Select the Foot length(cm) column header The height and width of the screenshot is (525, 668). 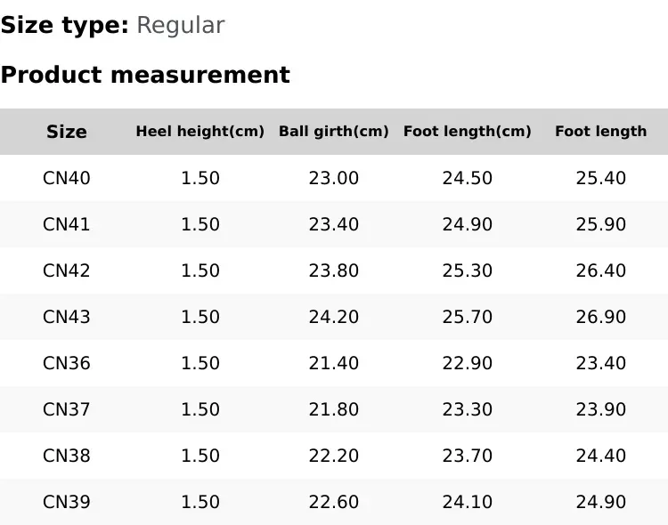coord(468,131)
